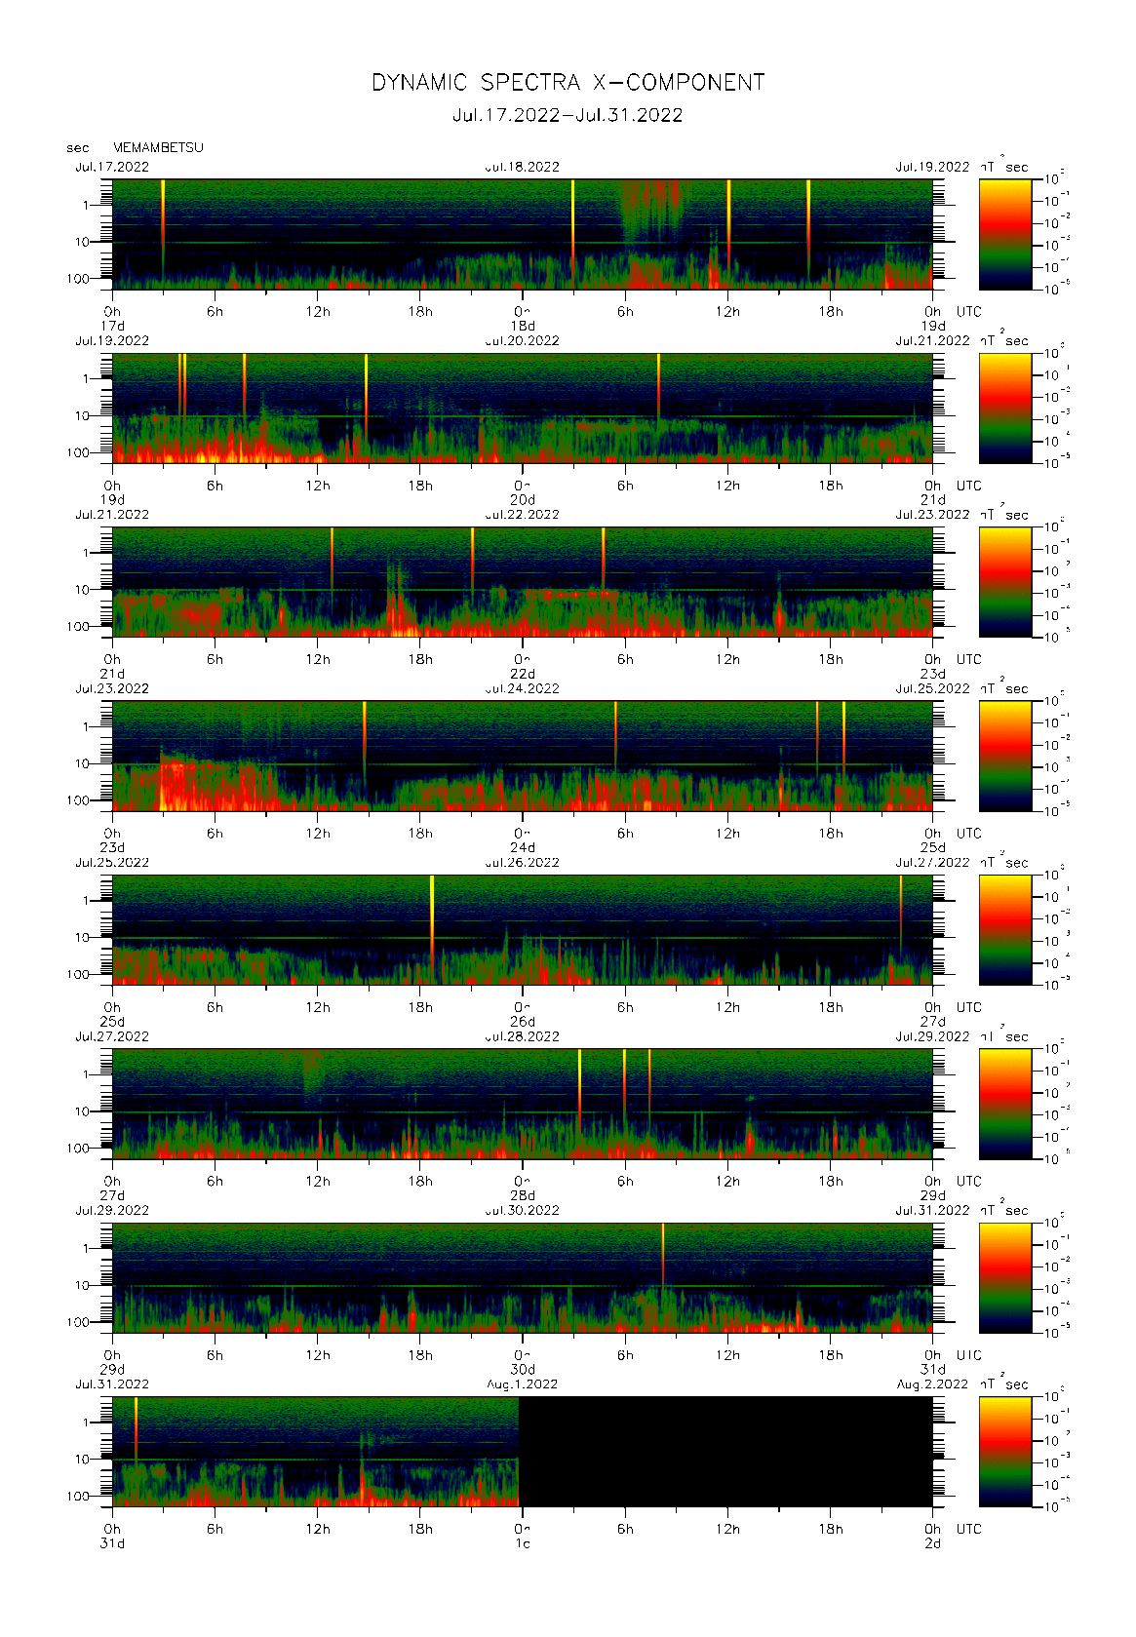Click the Jul.18.2022 midpoint date label
The width and height of the screenshot is (1136, 1637).
click(x=523, y=167)
